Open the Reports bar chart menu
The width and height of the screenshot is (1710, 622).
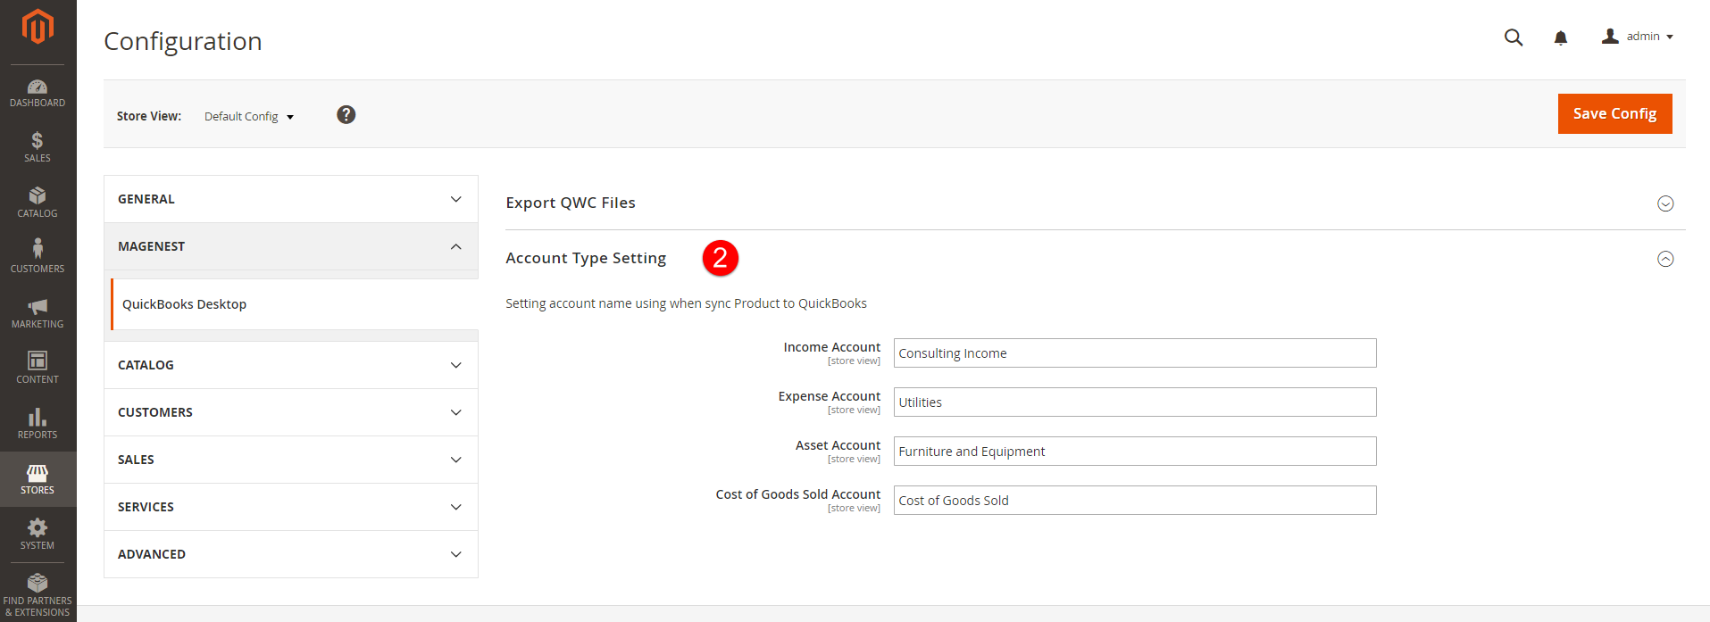[x=38, y=424]
